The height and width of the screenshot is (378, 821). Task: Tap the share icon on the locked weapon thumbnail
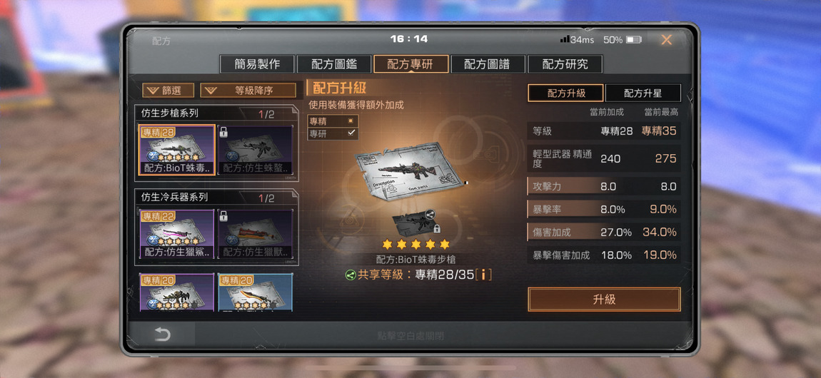click(430, 213)
